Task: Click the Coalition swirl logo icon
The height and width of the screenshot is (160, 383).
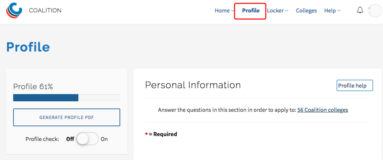Action: (14, 11)
